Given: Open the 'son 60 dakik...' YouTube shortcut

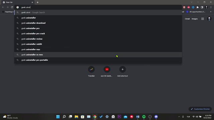Looking at the screenshot, I should coord(107,71).
